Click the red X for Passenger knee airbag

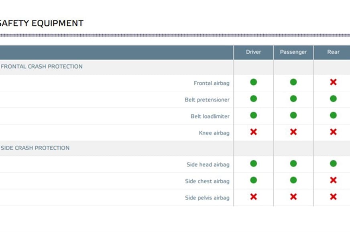point(293,132)
